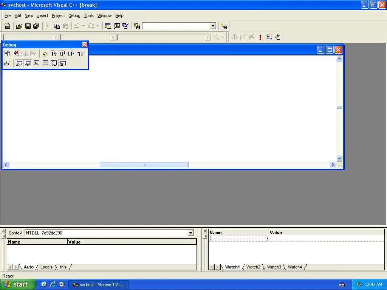The image size is (387, 290).
Task: Switch to the Watch4 tab
Action: [x=295, y=267]
